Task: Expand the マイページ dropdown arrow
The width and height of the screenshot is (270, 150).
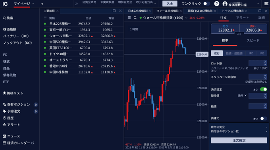Action: (33, 4)
